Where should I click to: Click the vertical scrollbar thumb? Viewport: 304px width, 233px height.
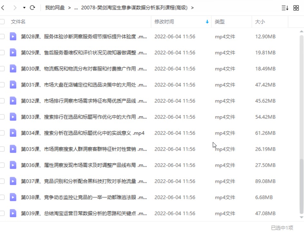point(301,186)
